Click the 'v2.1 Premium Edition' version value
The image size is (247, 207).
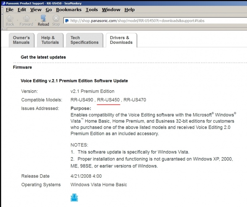pyautogui.click(x=92, y=91)
